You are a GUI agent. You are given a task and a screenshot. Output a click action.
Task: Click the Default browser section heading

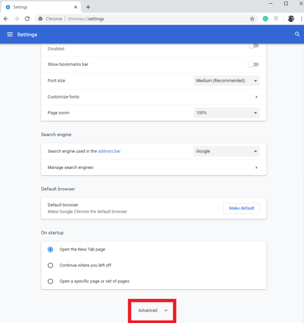point(58,189)
